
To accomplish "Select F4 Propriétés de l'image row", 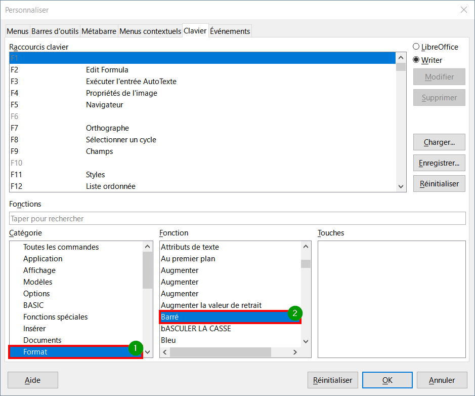I will coord(202,93).
